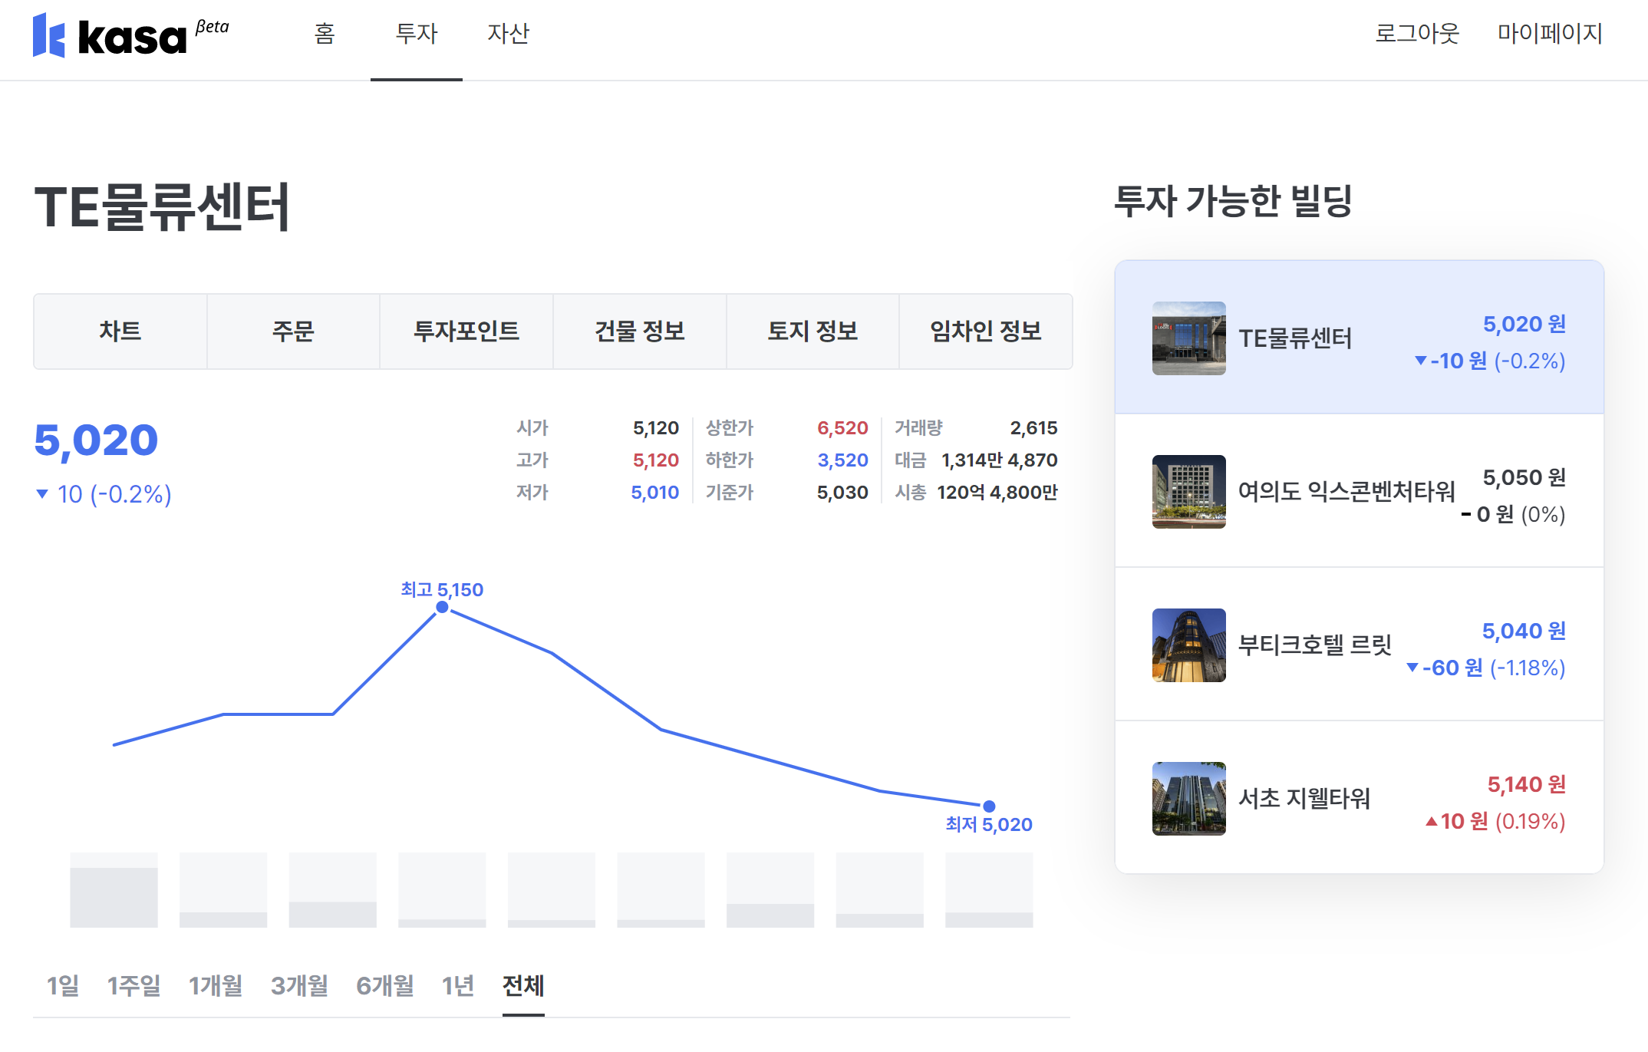Switch chart to 1년 range
Image resolution: width=1648 pixels, height=1052 pixels.
pos(458,985)
